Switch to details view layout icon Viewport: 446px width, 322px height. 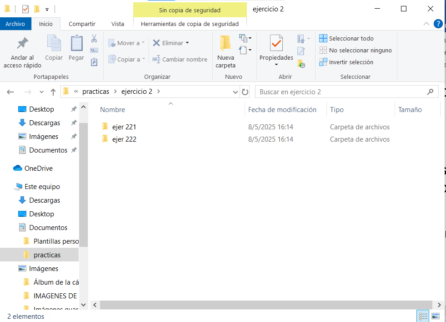coord(423,316)
